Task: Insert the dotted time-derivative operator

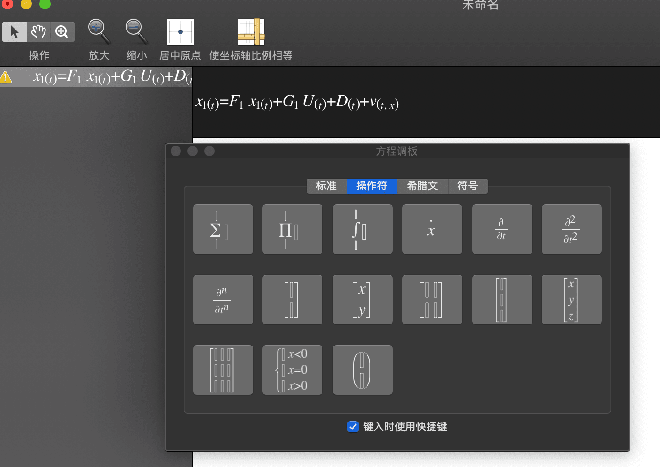Action: (432, 229)
